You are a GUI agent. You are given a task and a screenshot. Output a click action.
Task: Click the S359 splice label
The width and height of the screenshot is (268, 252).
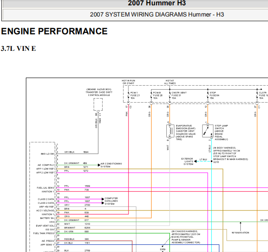coord(163,249)
